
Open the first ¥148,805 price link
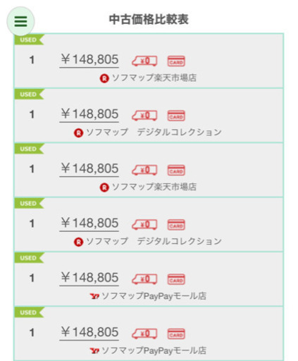89,60
